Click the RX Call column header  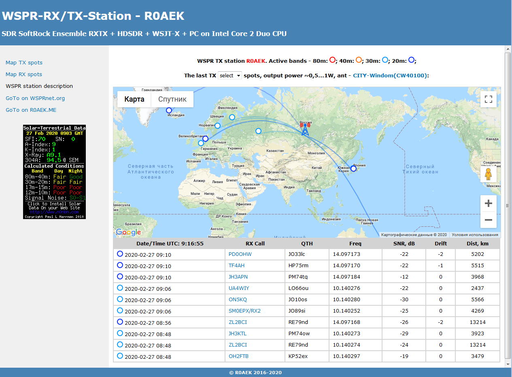tap(255, 243)
